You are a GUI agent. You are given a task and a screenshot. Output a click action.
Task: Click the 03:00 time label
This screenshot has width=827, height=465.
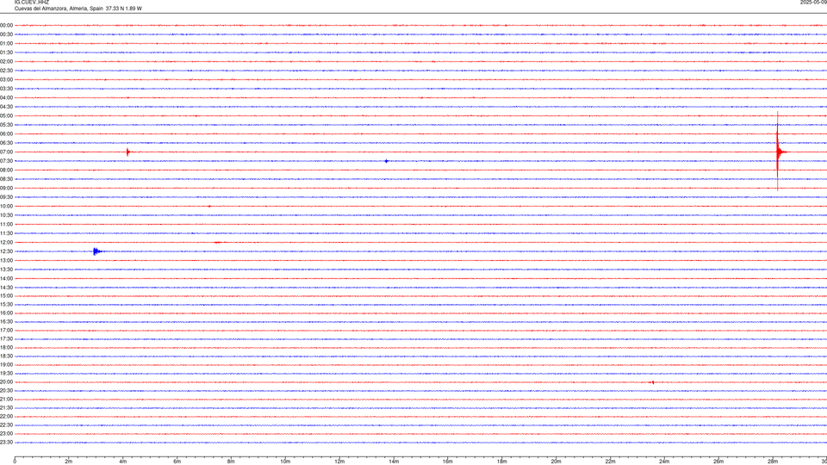point(6,79)
